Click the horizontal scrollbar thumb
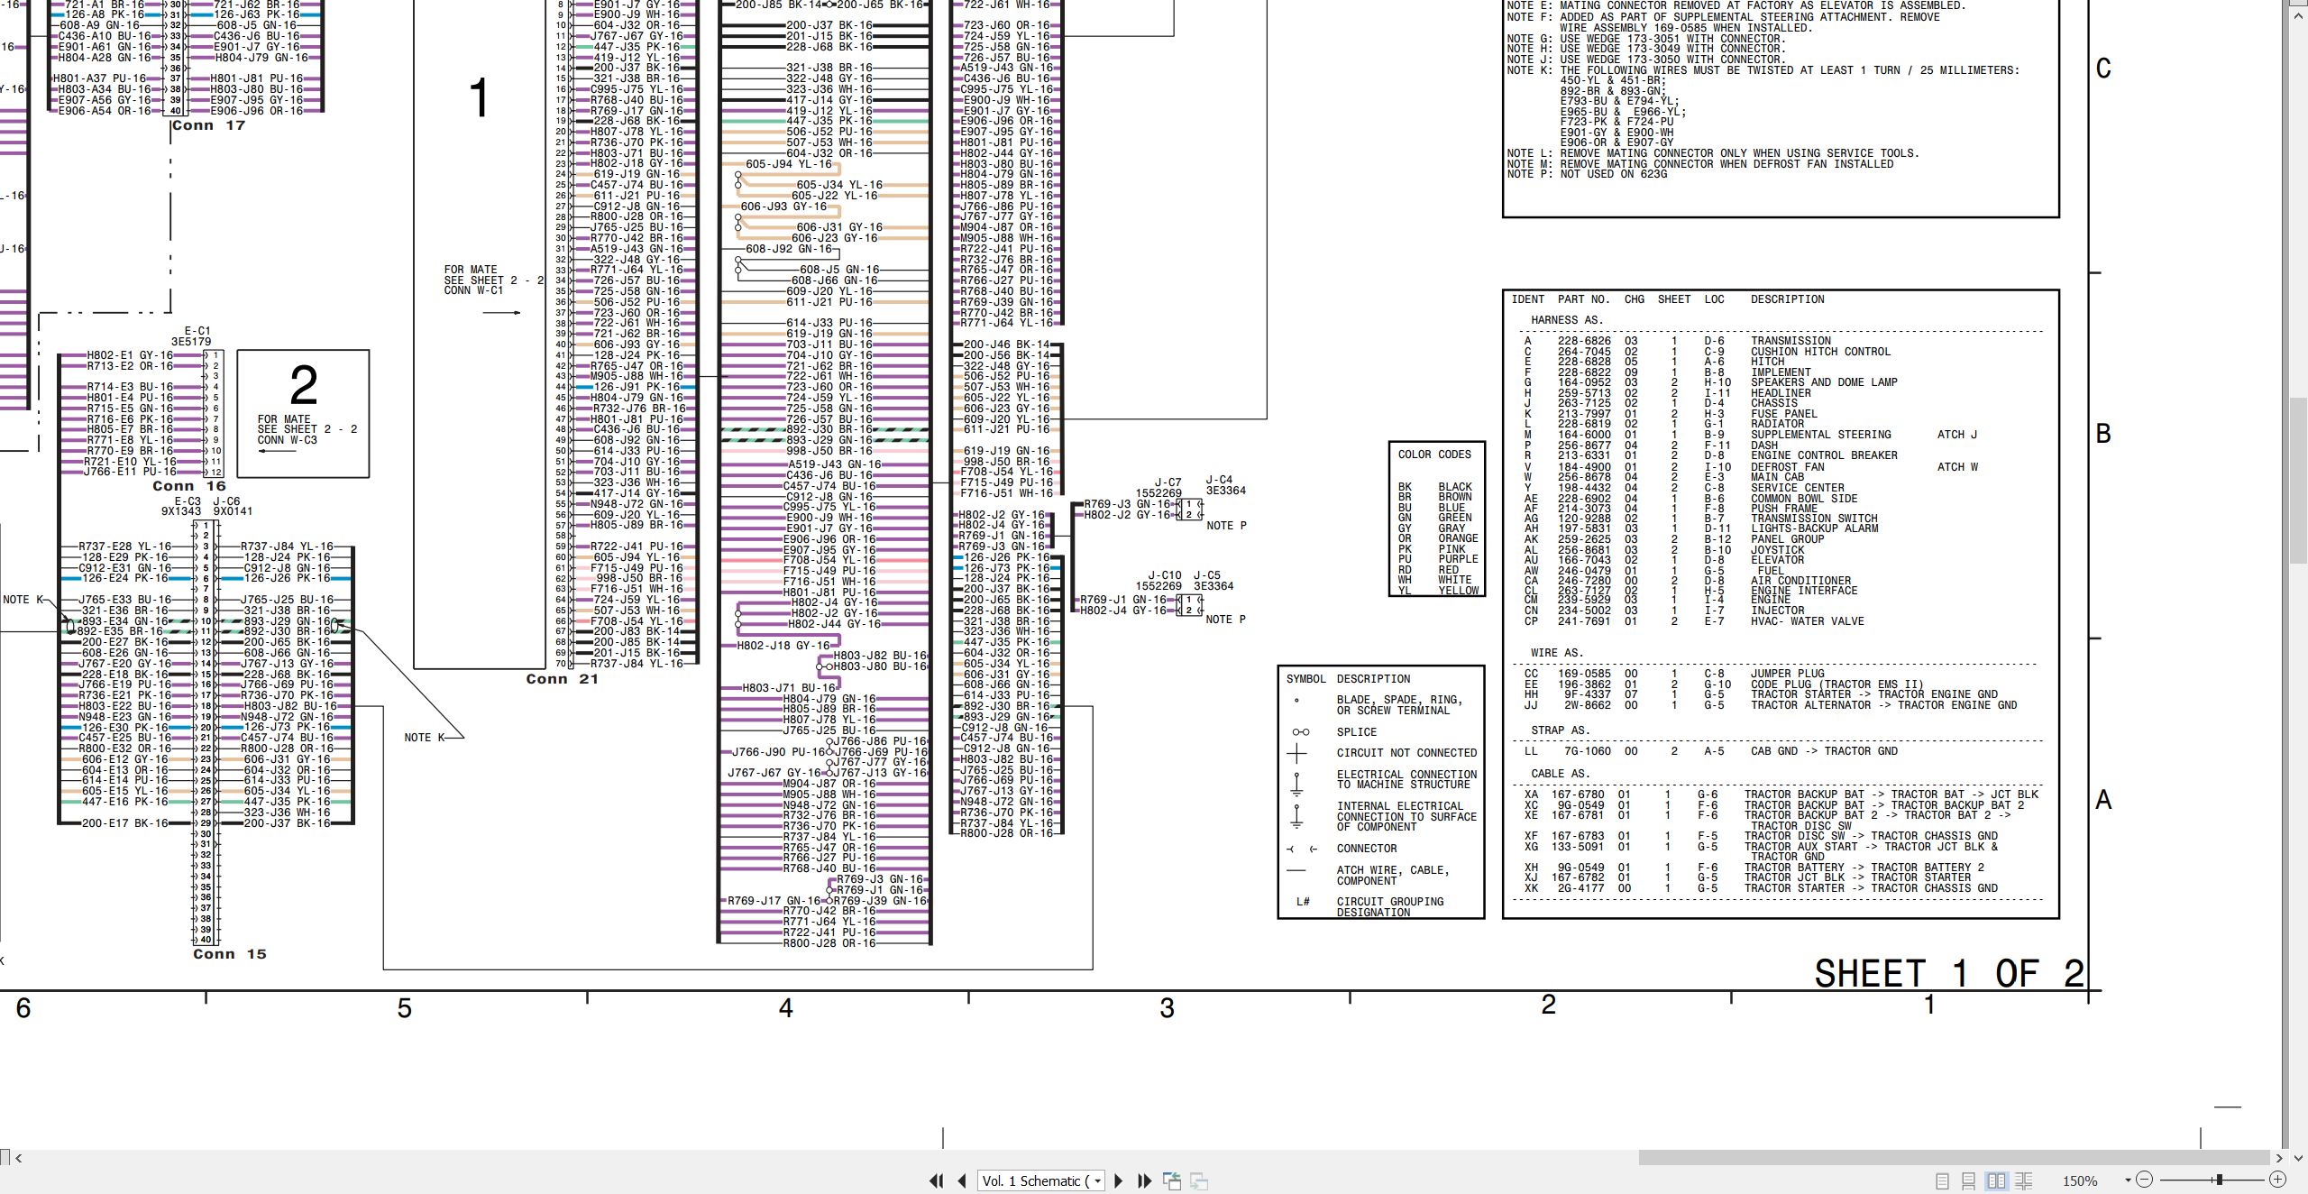The width and height of the screenshot is (2308, 1194). [1954, 1158]
